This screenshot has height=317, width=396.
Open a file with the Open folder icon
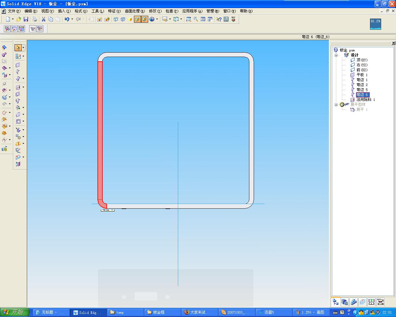pyautogui.click(x=19, y=19)
